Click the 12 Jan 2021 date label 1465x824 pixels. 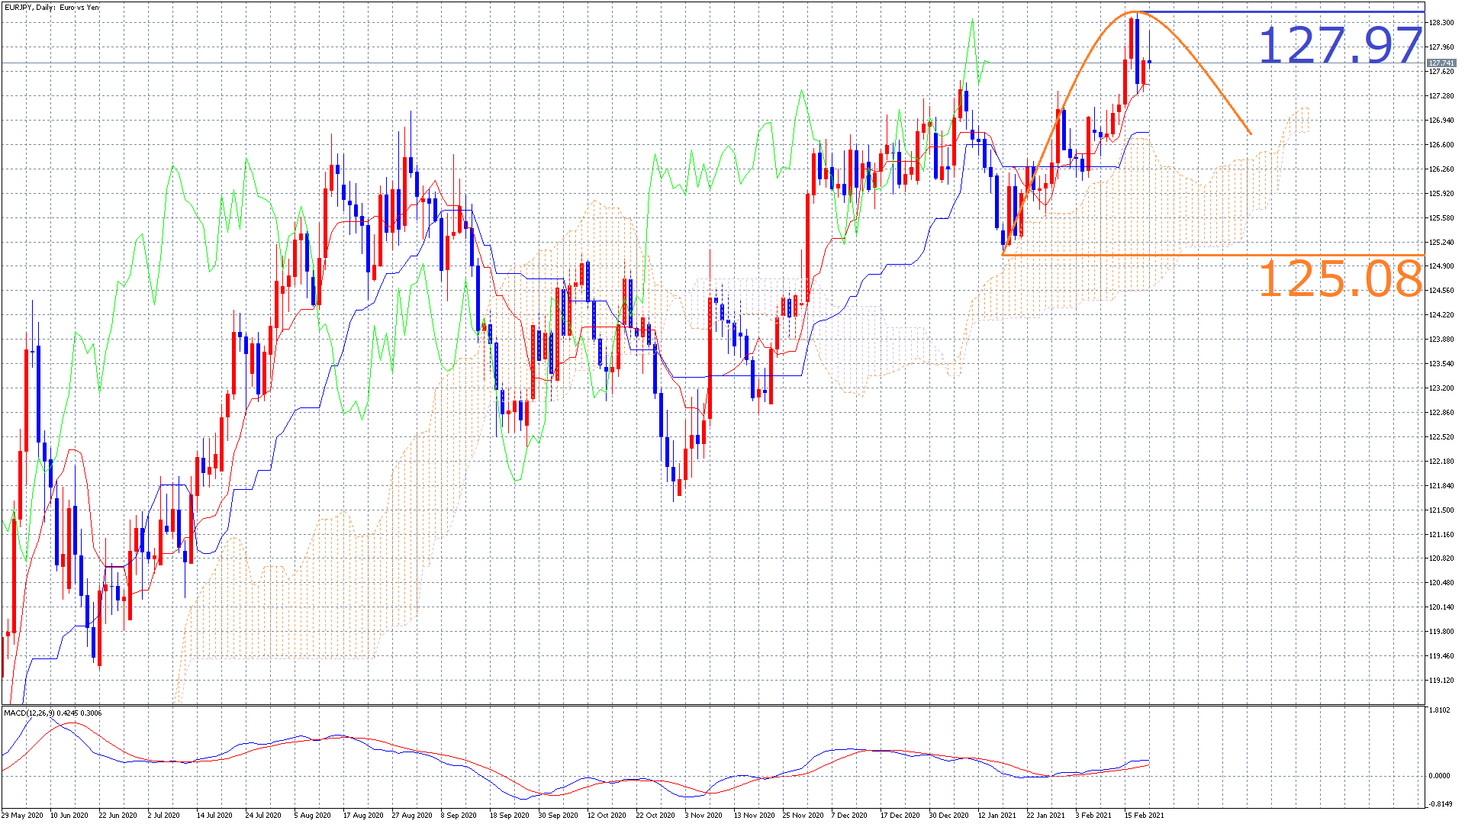pyautogui.click(x=997, y=816)
